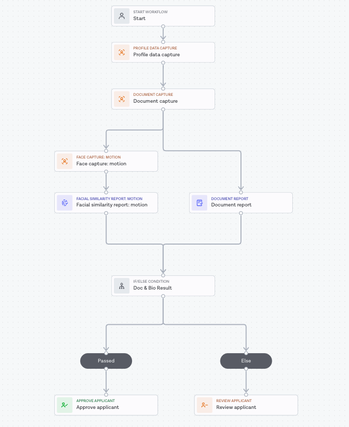This screenshot has width=349, height=427.
Task: Click the Document capture node icon
Action: [122, 99]
